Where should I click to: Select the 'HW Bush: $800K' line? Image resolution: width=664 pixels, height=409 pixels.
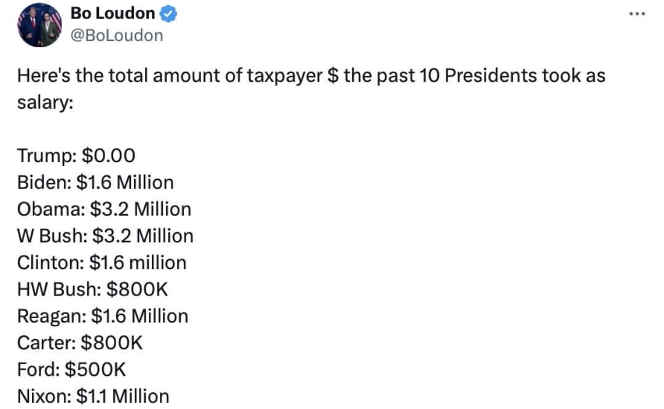pos(92,289)
